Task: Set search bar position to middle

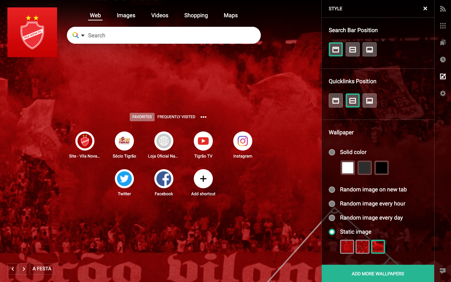Action: pos(353,50)
